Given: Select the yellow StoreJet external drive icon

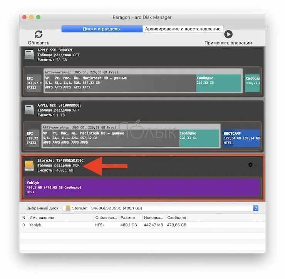Looking at the screenshot, I should coord(29,165).
